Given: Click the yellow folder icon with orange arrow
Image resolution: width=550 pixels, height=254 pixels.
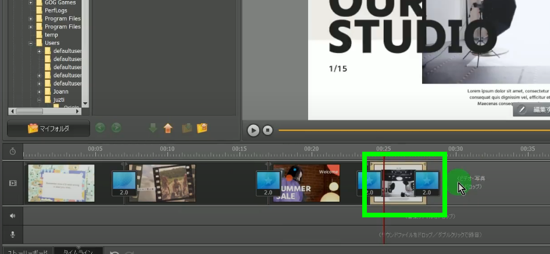Looking at the screenshot, I should 202,128.
